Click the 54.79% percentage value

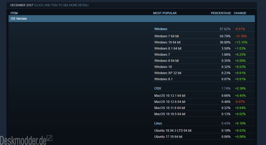point(225,36)
